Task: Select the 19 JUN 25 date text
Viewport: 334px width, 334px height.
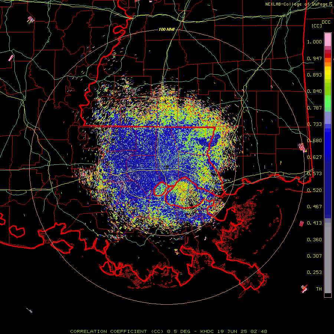Action: tap(232, 331)
